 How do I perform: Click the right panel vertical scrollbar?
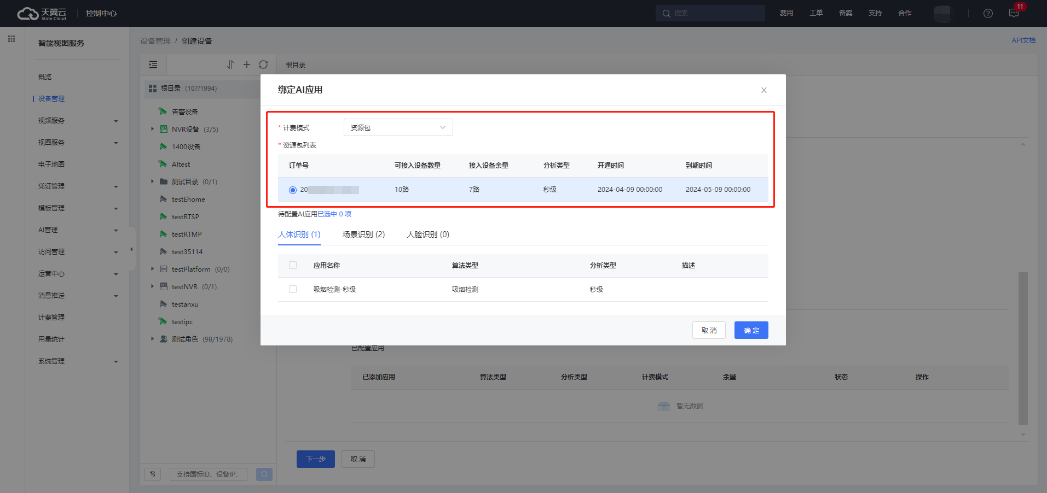pyautogui.click(x=1023, y=349)
